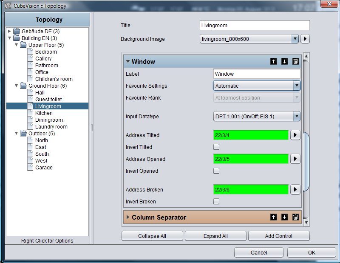Click the Title input field
Viewport: 340px width, 263px height.
click(x=255, y=25)
